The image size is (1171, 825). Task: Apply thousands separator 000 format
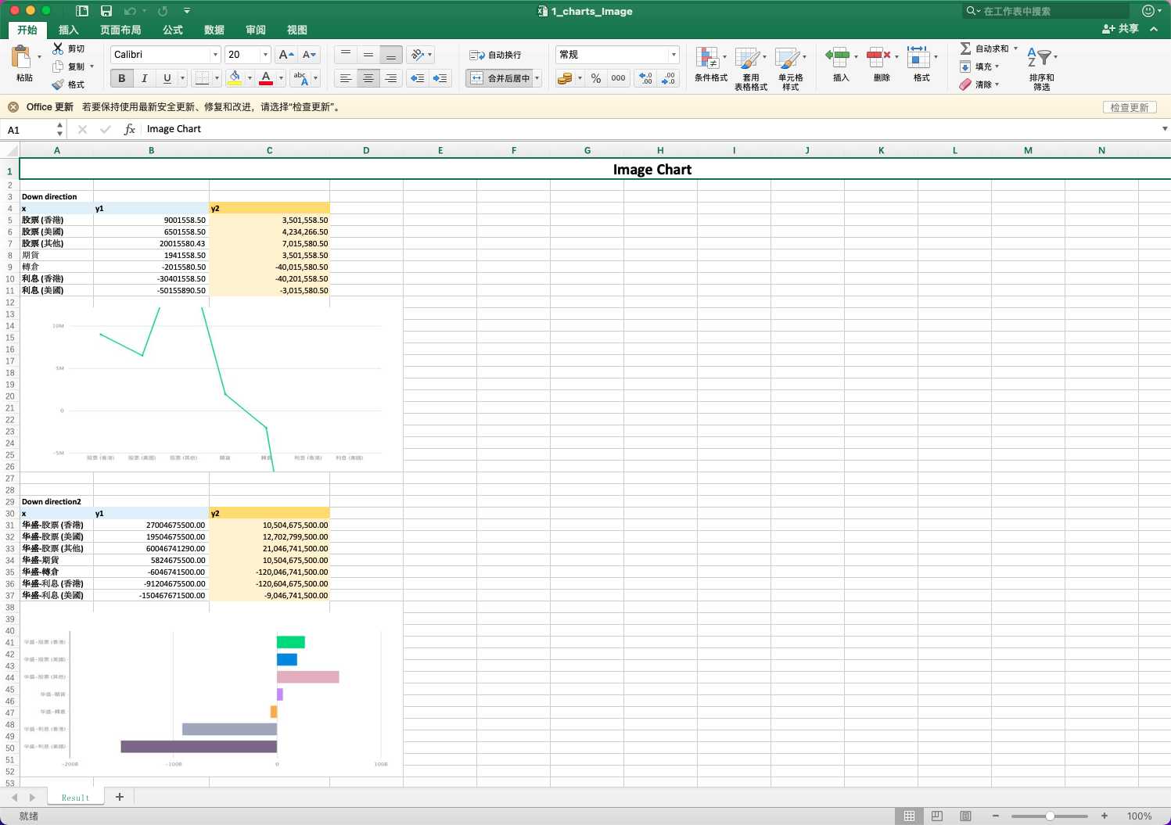click(618, 78)
